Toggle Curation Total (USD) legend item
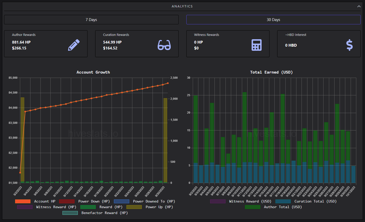 [x=306, y=201]
